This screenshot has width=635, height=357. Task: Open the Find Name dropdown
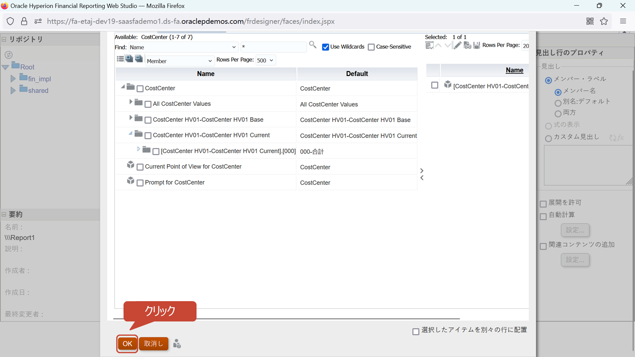tap(183, 47)
